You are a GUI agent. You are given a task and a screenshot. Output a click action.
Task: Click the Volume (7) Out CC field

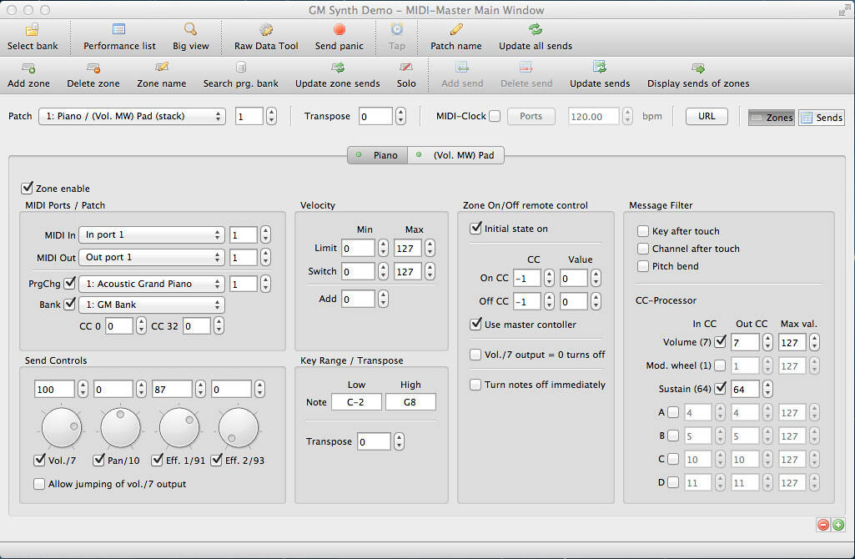point(745,342)
